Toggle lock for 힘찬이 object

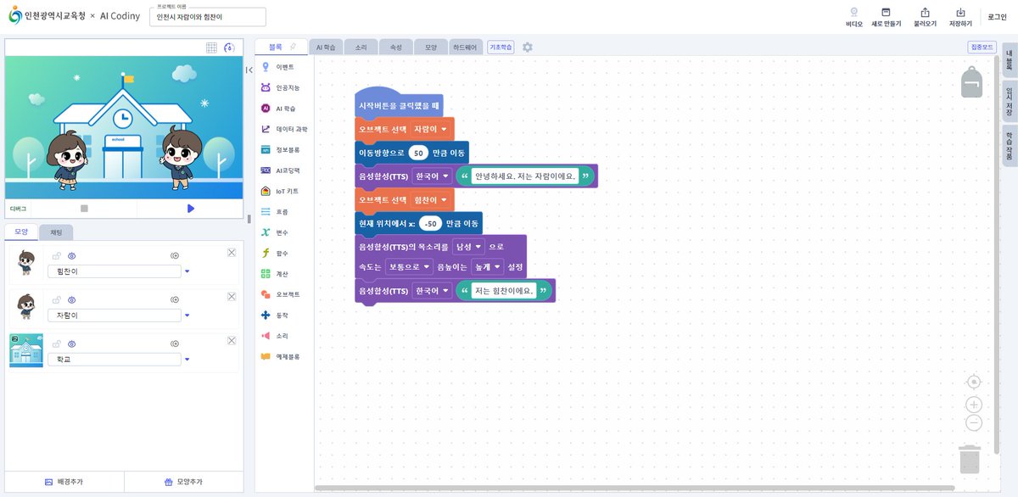57,254
